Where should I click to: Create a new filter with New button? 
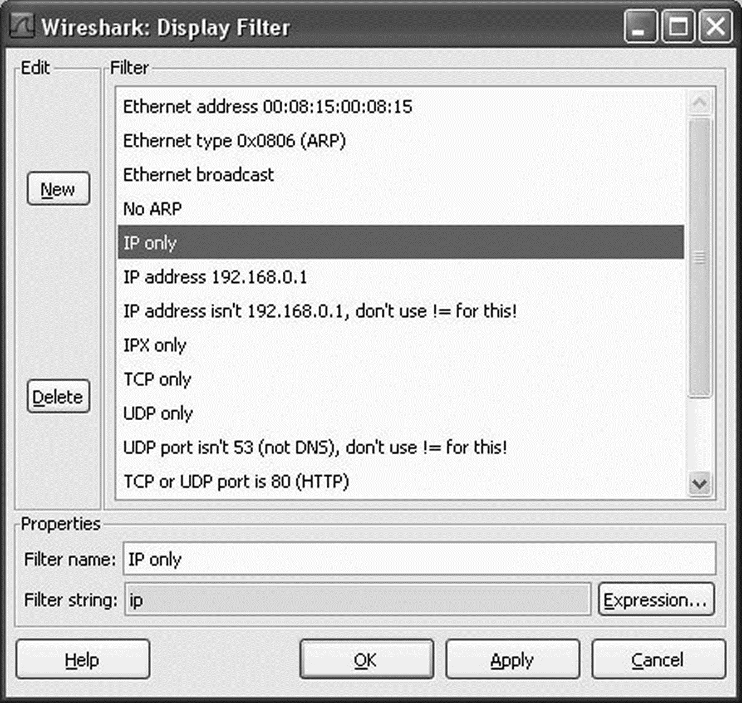pyautogui.click(x=58, y=189)
